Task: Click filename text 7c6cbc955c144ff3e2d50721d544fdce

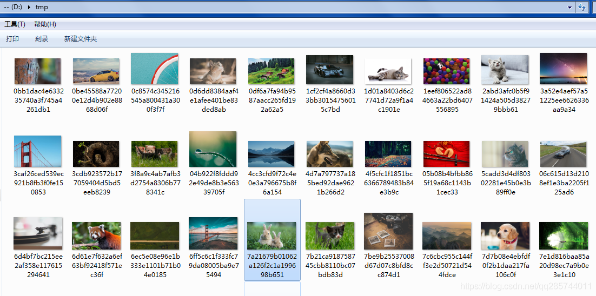Action: coord(446,266)
